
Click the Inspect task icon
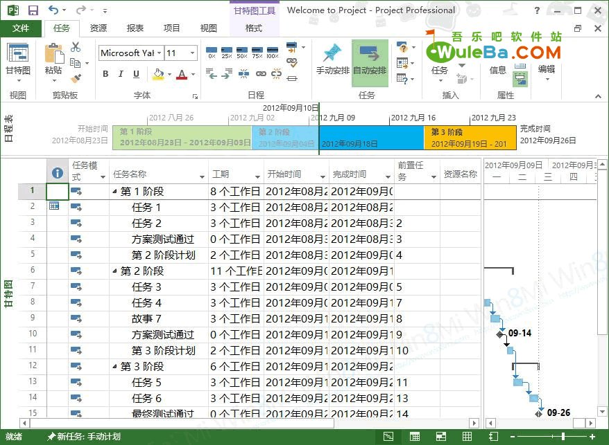click(403, 47)
